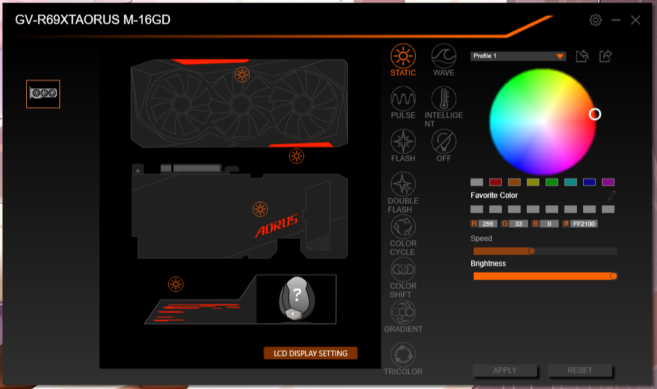This screenshot has height=389, width=657.
Task: Pick the gray preset color swatch
Action: pos(477,182)
